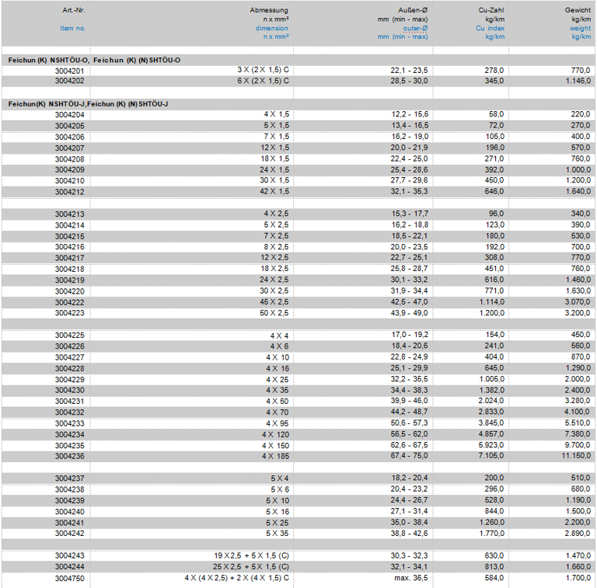Click dimension cell 5 X 1,5
The image size is (597, 588).
(x=277, y=126)
